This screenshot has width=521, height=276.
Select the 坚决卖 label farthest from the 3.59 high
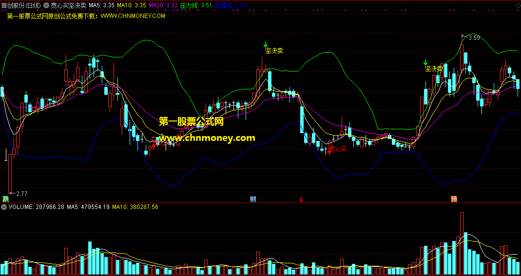[x=274, y=51]
